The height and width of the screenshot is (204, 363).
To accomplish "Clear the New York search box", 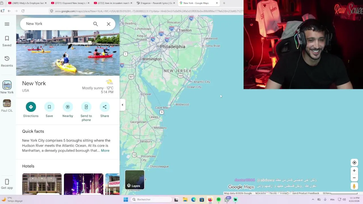I will [x=109, y=24].
